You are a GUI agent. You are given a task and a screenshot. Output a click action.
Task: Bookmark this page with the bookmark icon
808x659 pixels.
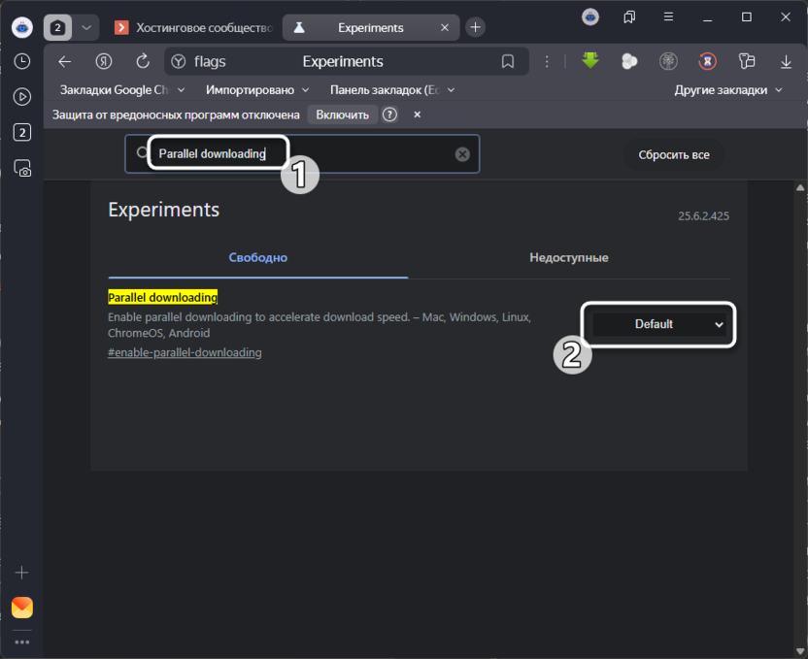pos(508,62)
